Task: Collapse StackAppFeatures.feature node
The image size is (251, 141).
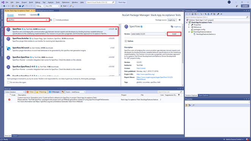Action: 189,32
